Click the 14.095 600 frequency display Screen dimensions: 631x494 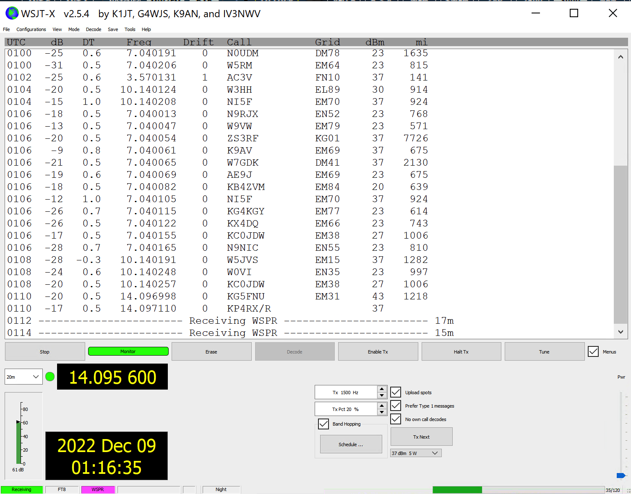(112, 377)
